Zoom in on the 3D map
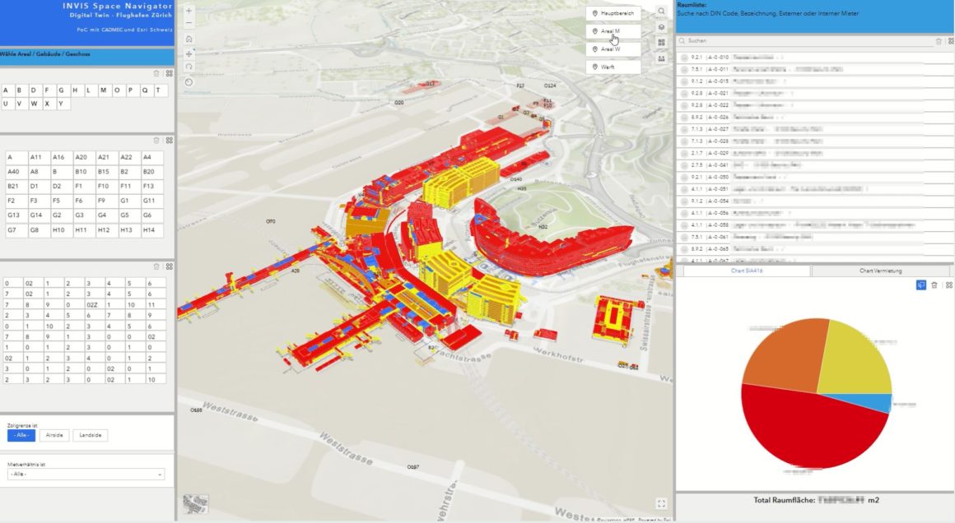The width and height of the screenshot is (955, 523). point(189,12)
